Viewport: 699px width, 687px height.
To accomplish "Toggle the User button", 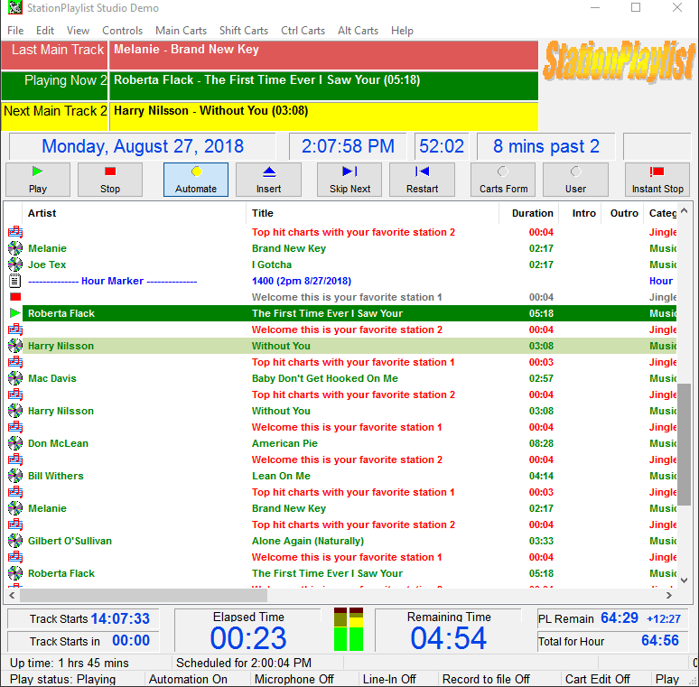I will [575, 180].
